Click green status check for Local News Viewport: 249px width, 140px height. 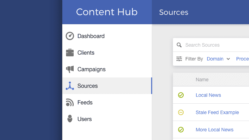[181, 95]
